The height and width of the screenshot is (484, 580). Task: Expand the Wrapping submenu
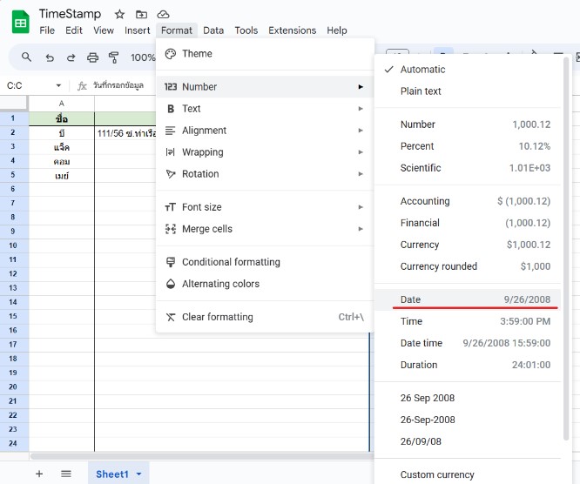pos(266,152)
